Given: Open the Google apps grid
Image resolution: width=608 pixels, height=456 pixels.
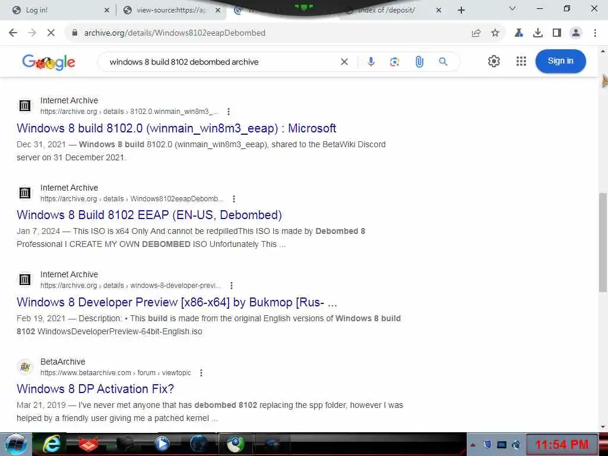Looking at the screenshot, I should pos(521,61).
